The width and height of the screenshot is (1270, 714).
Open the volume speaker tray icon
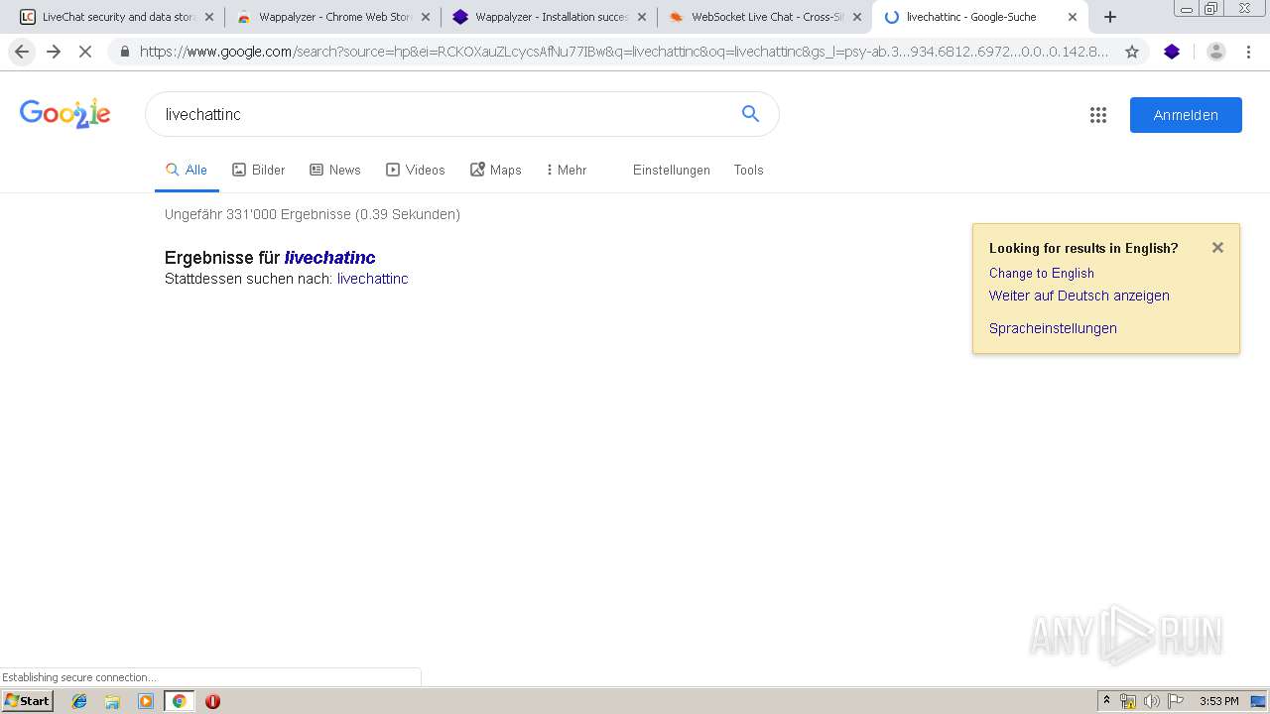(1151, 701)
